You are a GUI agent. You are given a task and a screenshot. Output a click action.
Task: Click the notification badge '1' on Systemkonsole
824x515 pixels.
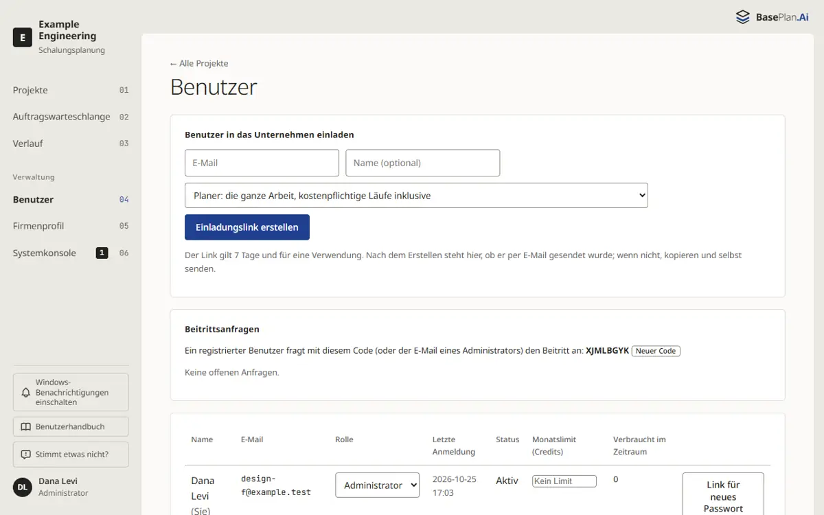[102, 253]
